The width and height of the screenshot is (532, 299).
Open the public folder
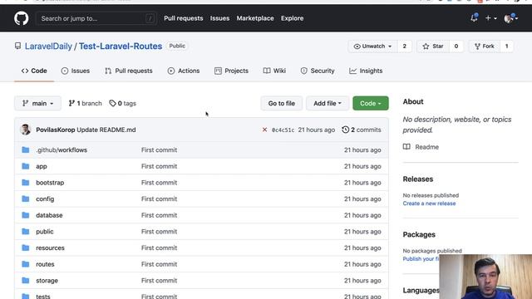tap(44, 232)
